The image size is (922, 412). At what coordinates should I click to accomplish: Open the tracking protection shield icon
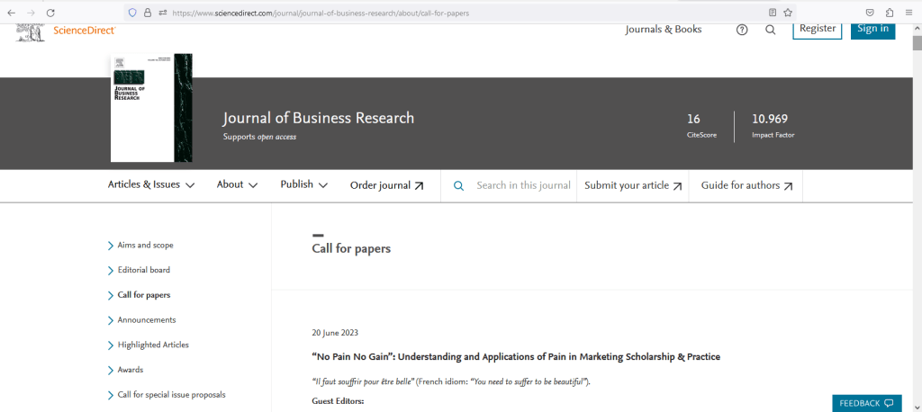click(132, 13)
